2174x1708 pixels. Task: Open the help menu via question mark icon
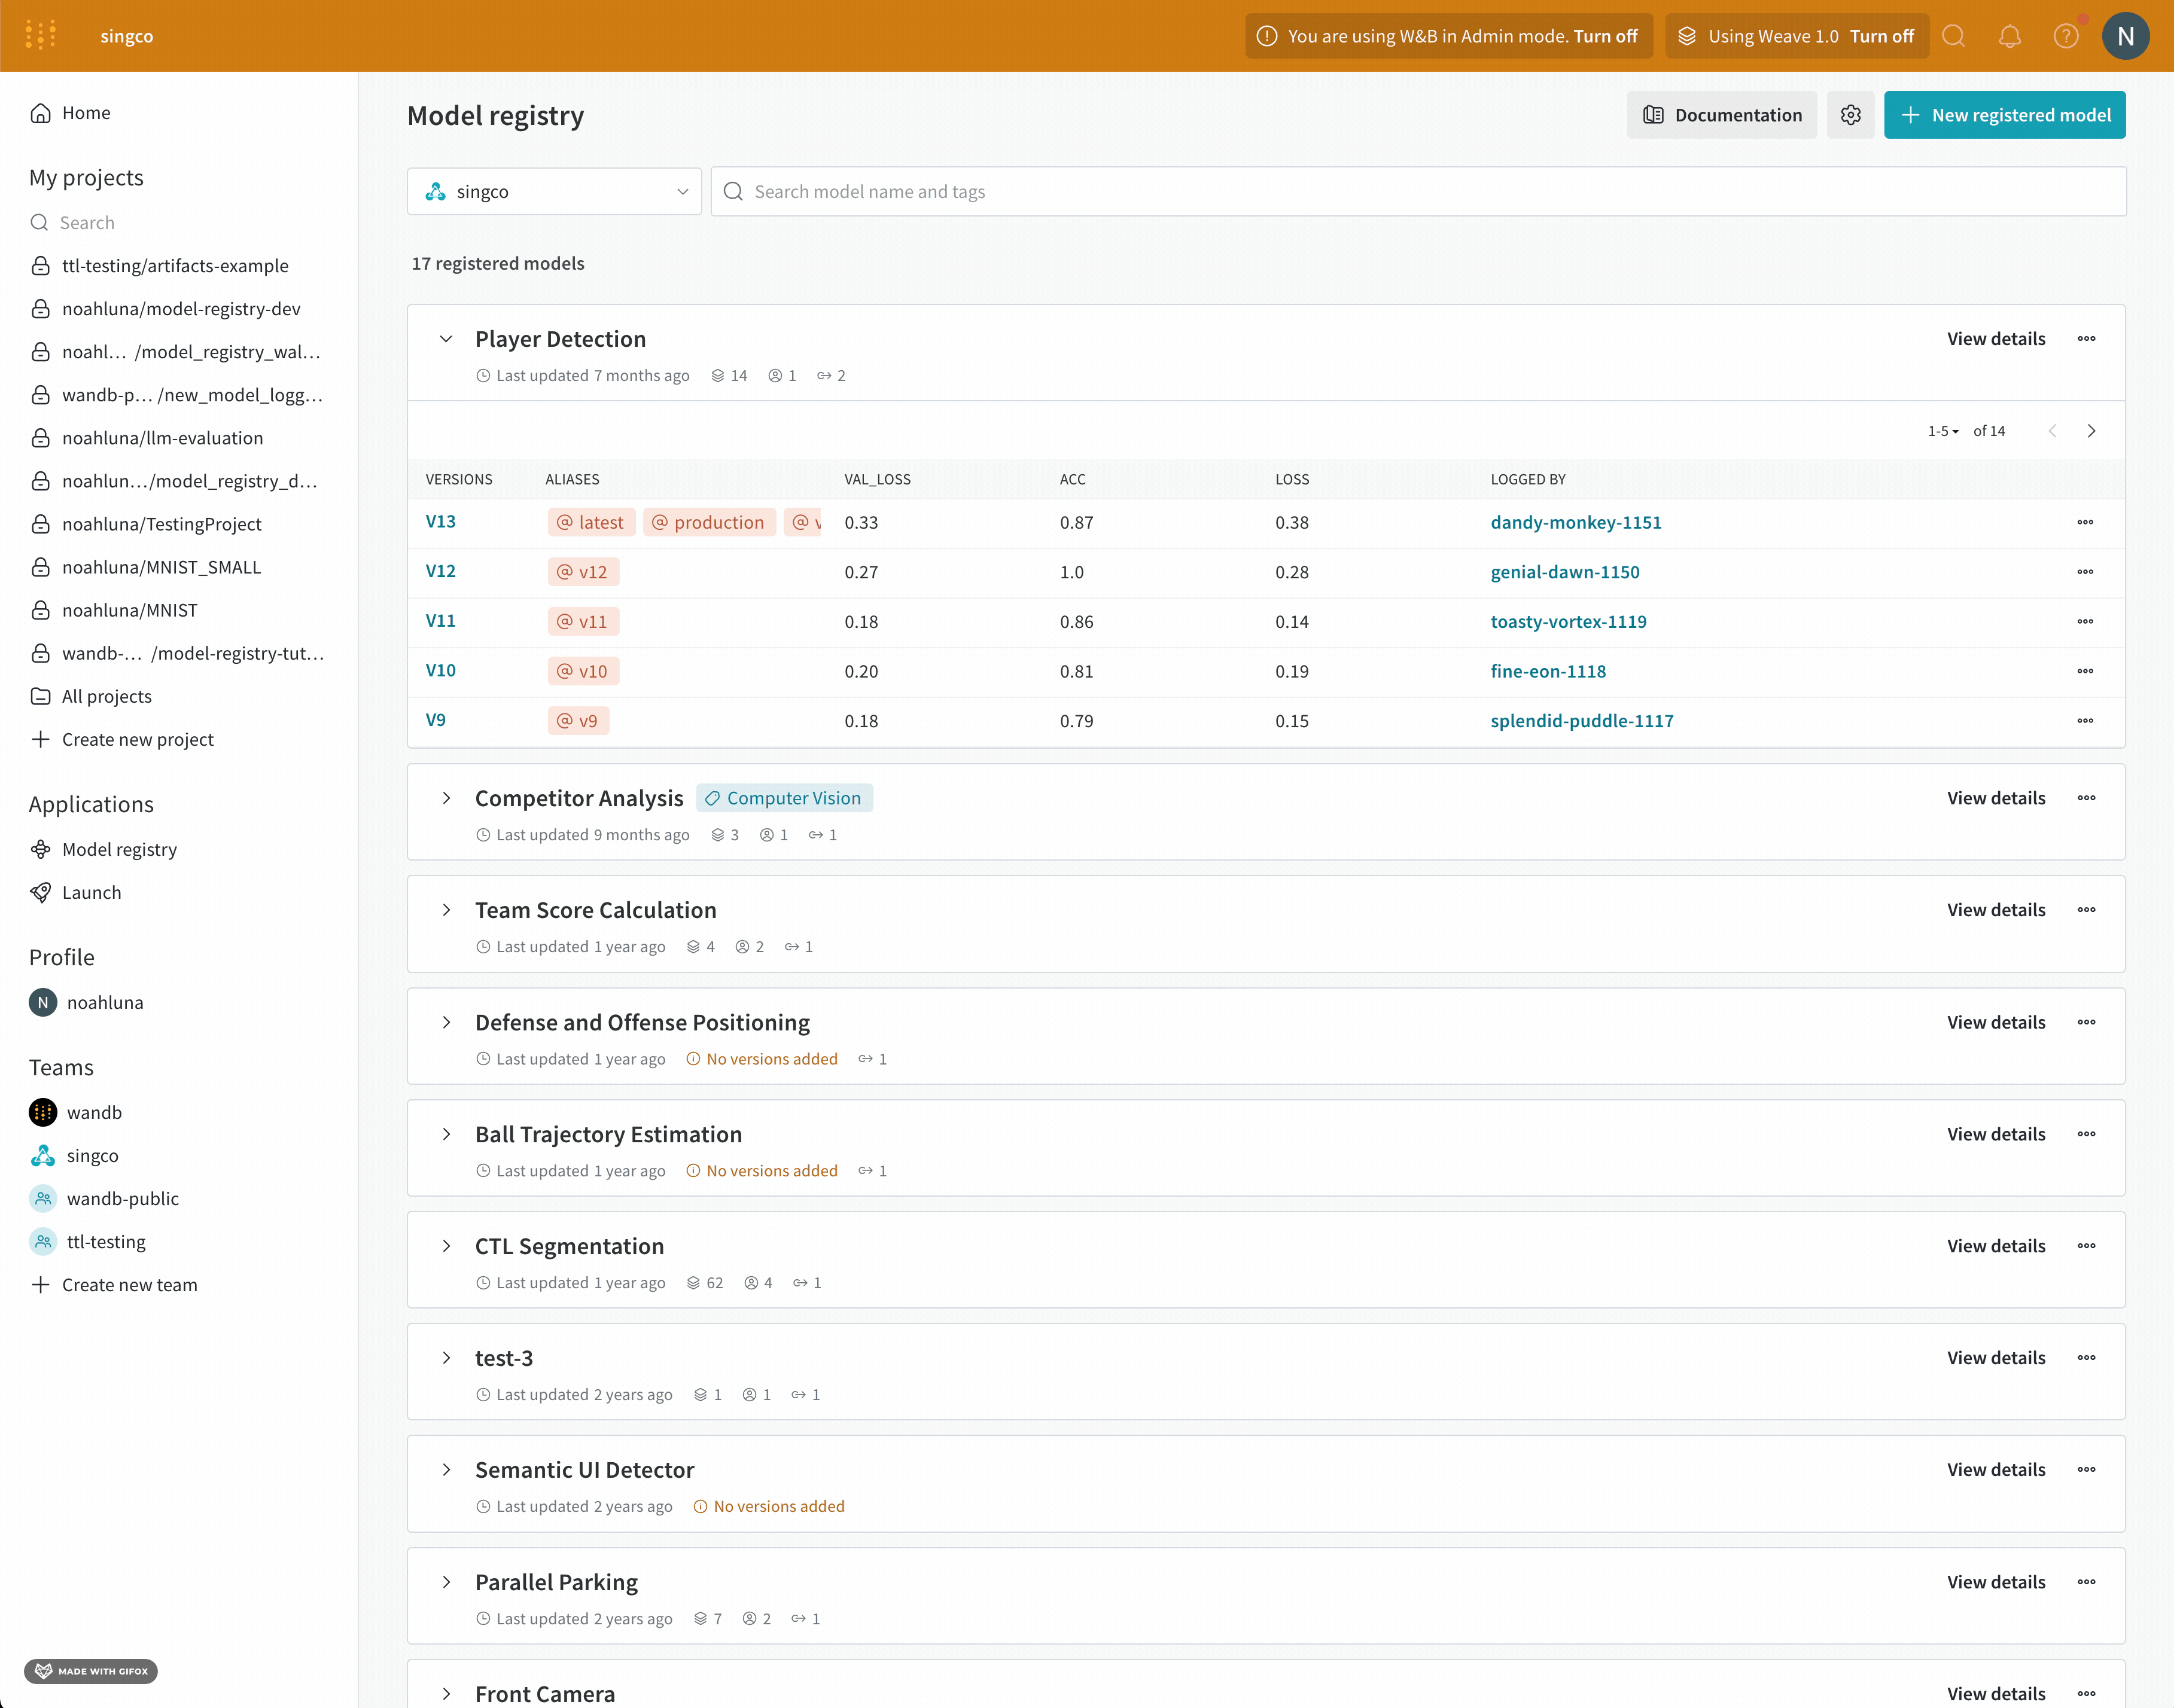click(2067, 36)
